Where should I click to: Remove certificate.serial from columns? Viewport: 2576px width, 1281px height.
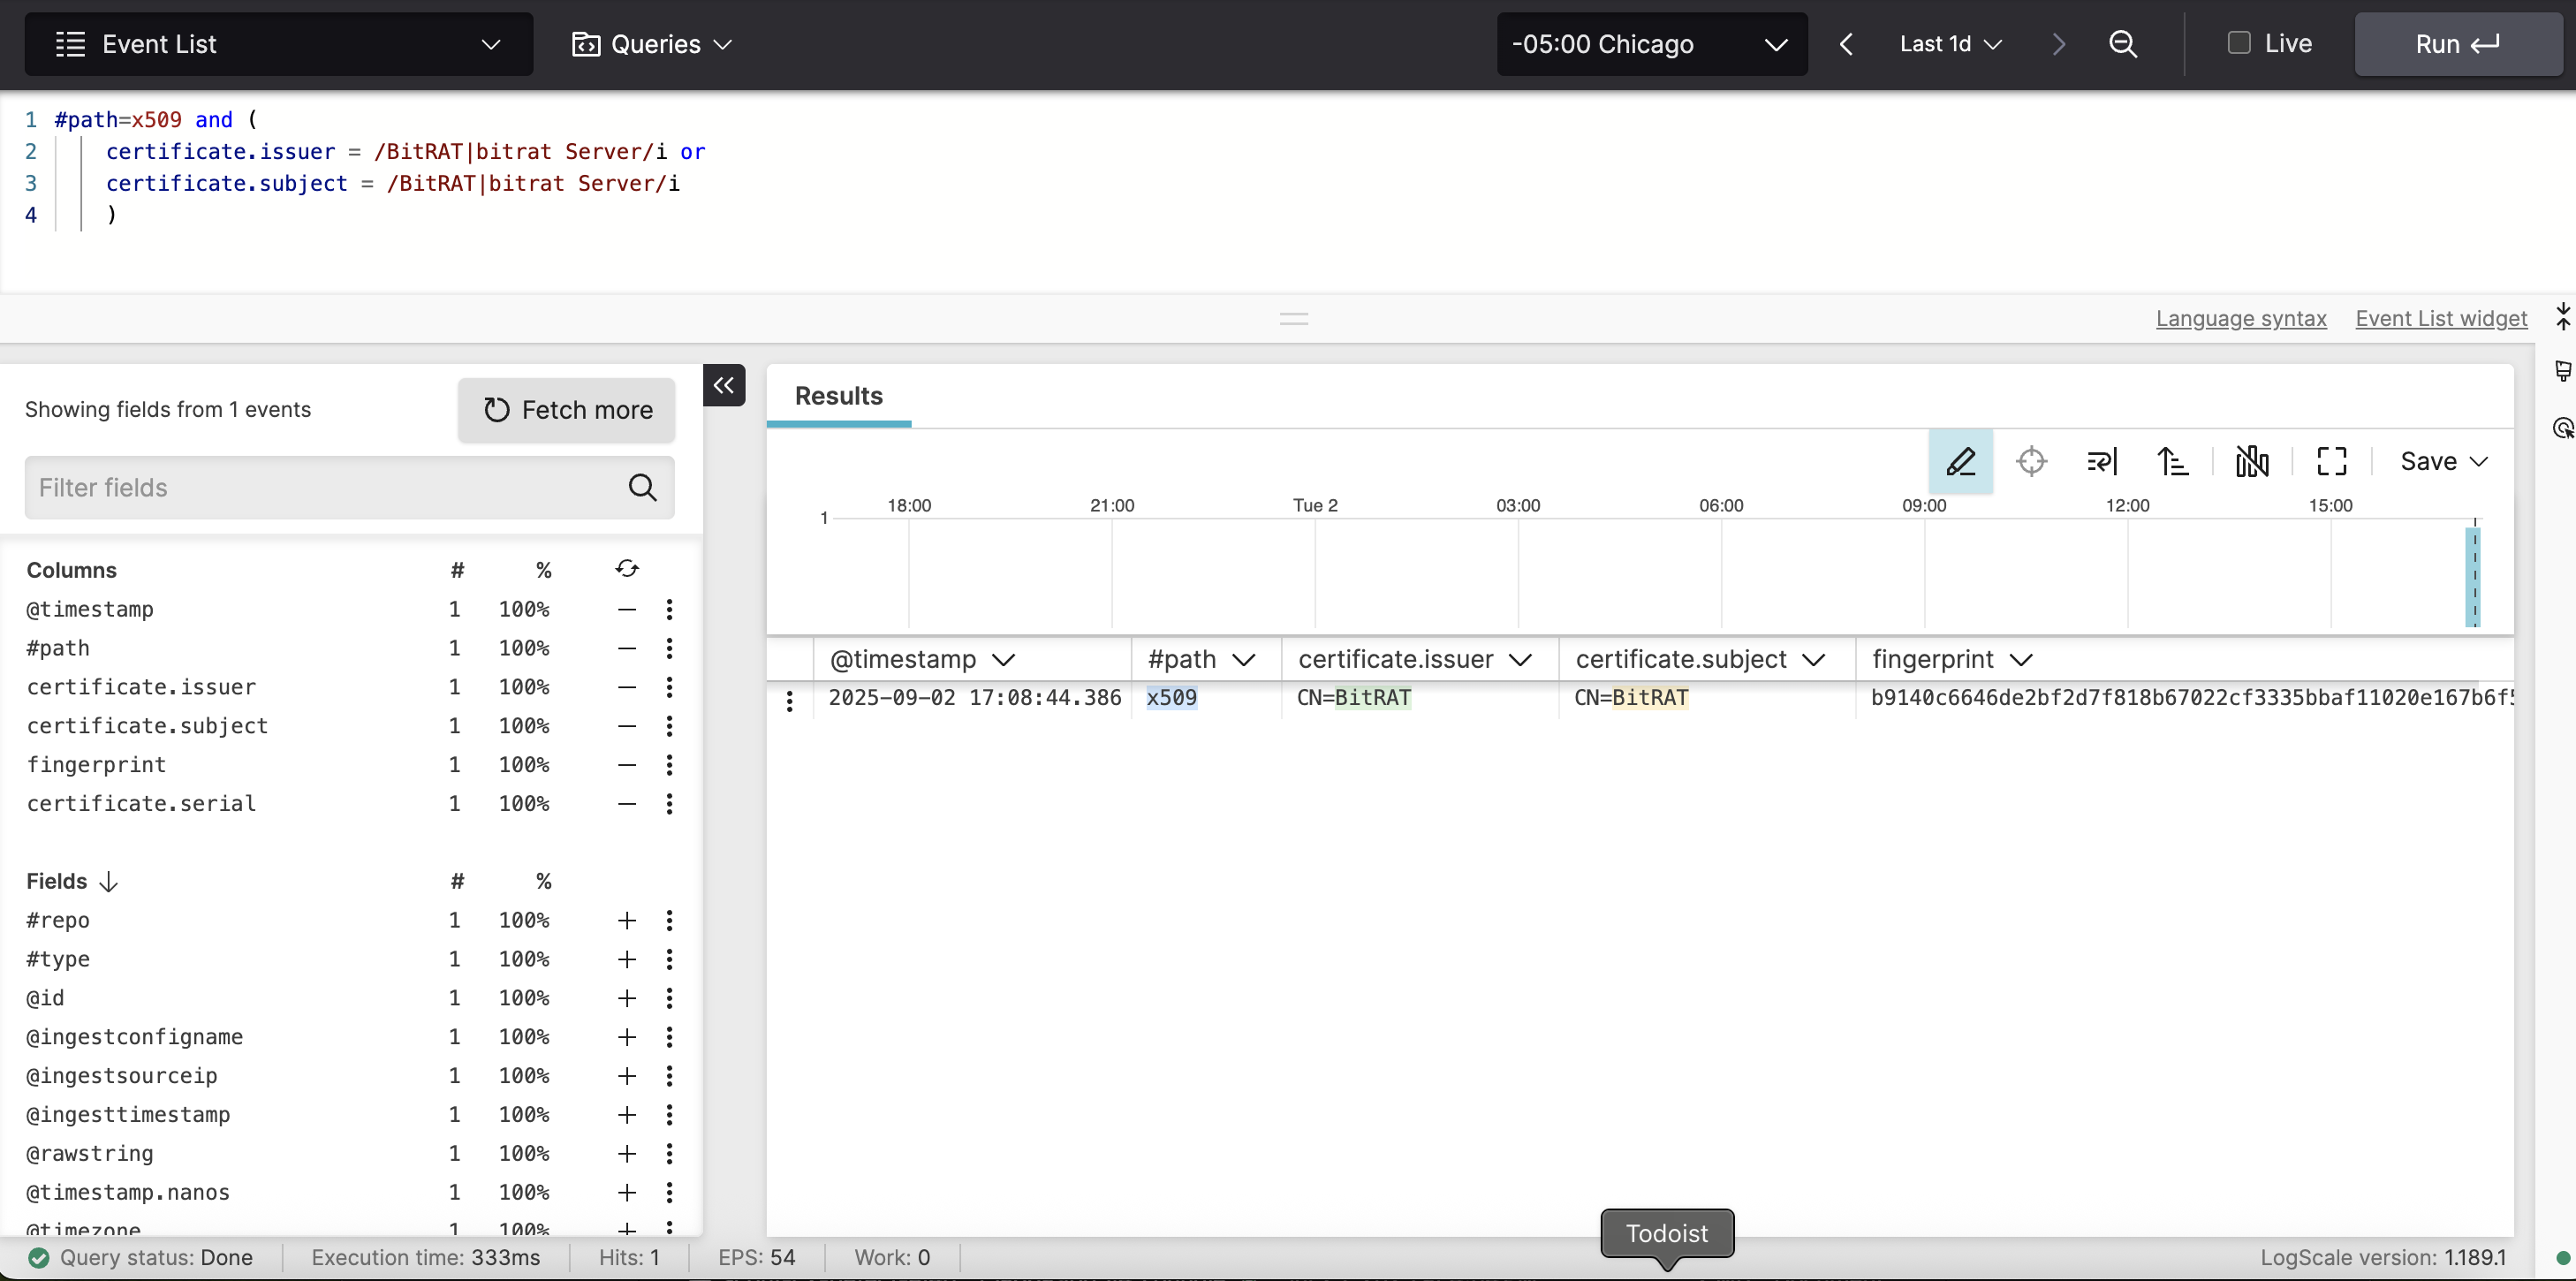coord(627,804)
